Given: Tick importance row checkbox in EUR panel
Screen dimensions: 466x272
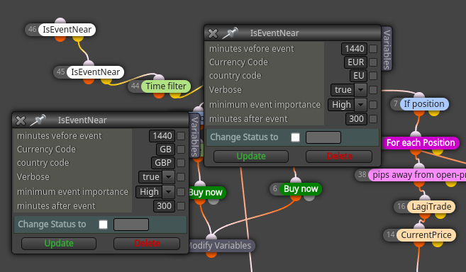Looking at the screenshot, I should tap(373, 105).
